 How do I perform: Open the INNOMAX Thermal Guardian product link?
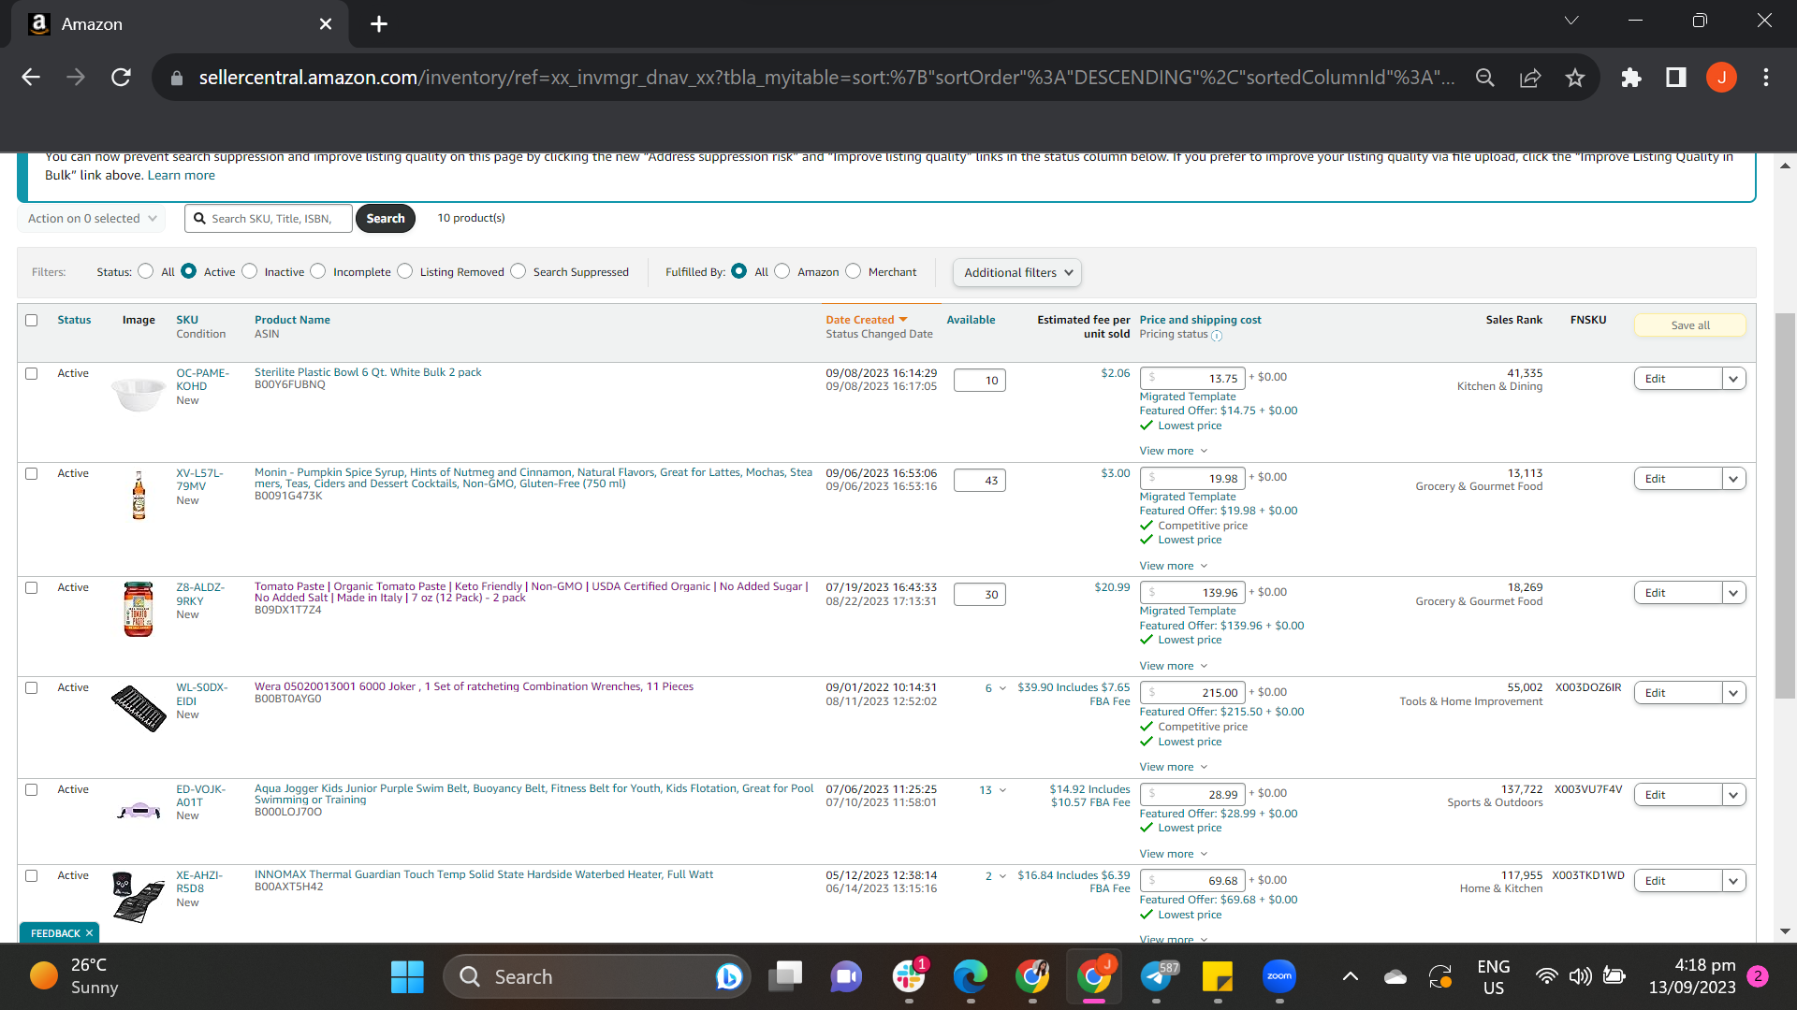484,875
